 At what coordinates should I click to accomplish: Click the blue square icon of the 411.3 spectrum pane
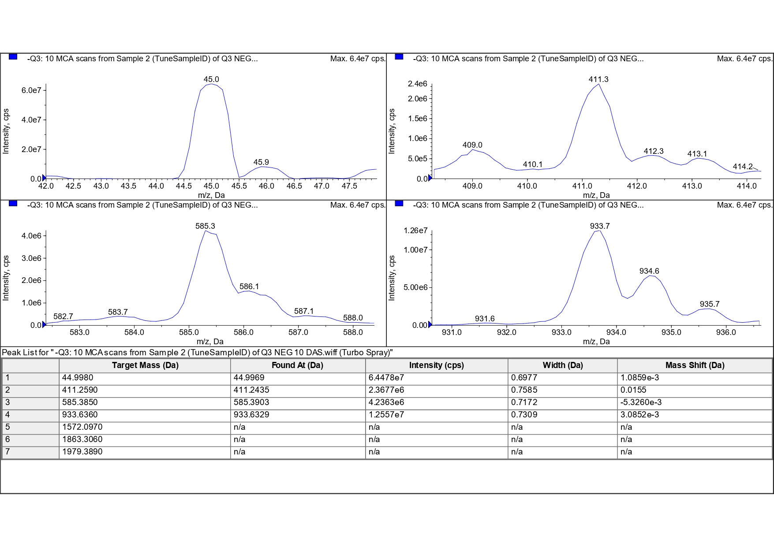[x=399, y=56]
